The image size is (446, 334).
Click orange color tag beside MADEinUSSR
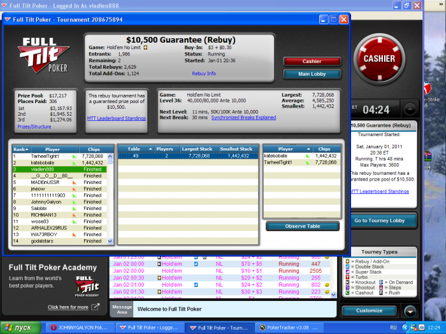tap(75, 183)
